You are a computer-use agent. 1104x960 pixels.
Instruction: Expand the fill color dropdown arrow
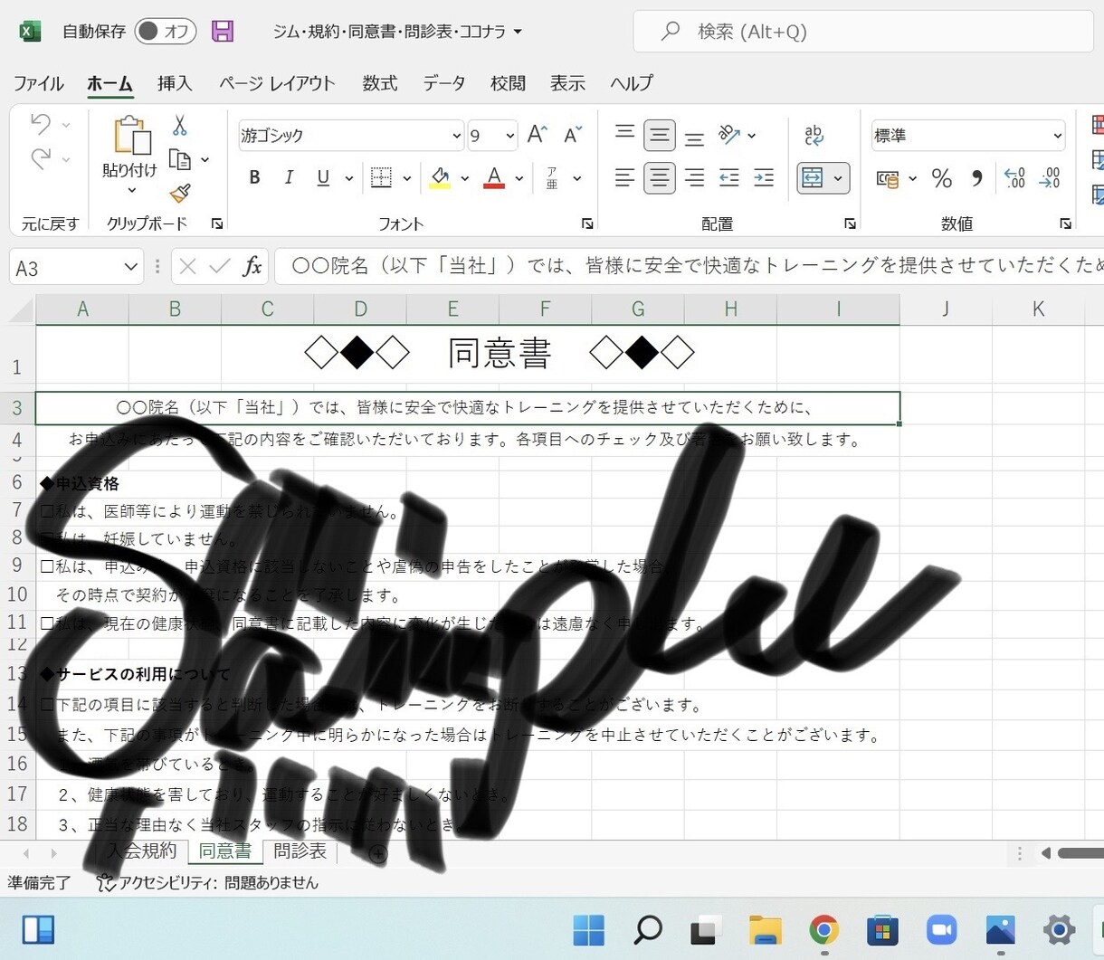[465, 178]
